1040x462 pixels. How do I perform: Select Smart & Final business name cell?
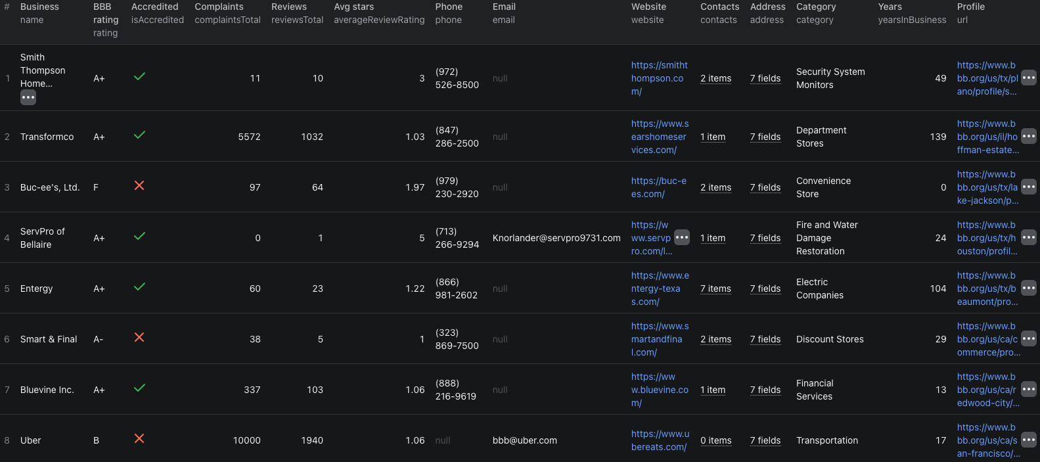coord(49,339)
